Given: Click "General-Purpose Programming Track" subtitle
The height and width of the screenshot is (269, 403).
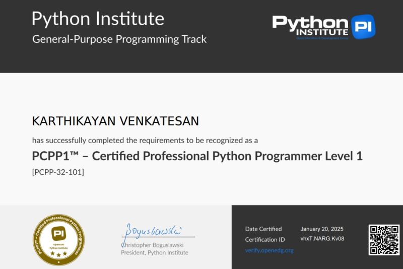Looking at the screenshot, I should pos(119,39).
